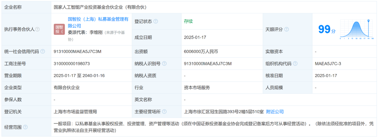Click help icon beside 统一社会信用代码
The height and width of the screenshot is (138, 379).
click(42, 52)
